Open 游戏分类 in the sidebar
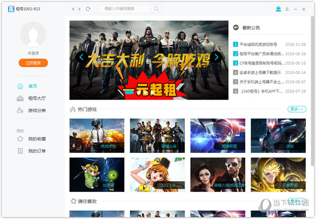Viewport: 316px width, 219px height. click(31, 110)
